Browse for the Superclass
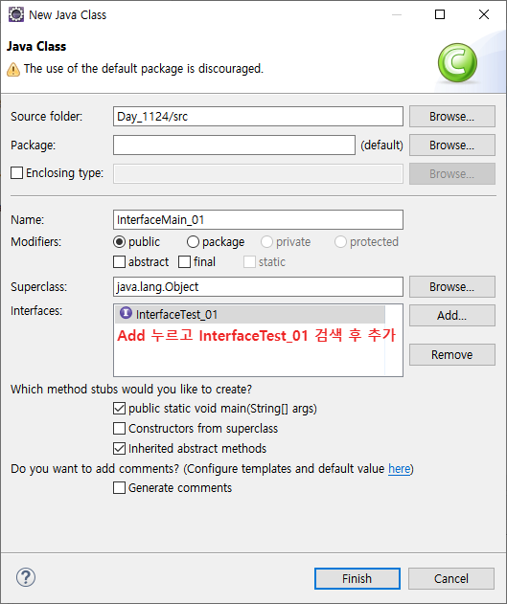 [x=451, y=286]
